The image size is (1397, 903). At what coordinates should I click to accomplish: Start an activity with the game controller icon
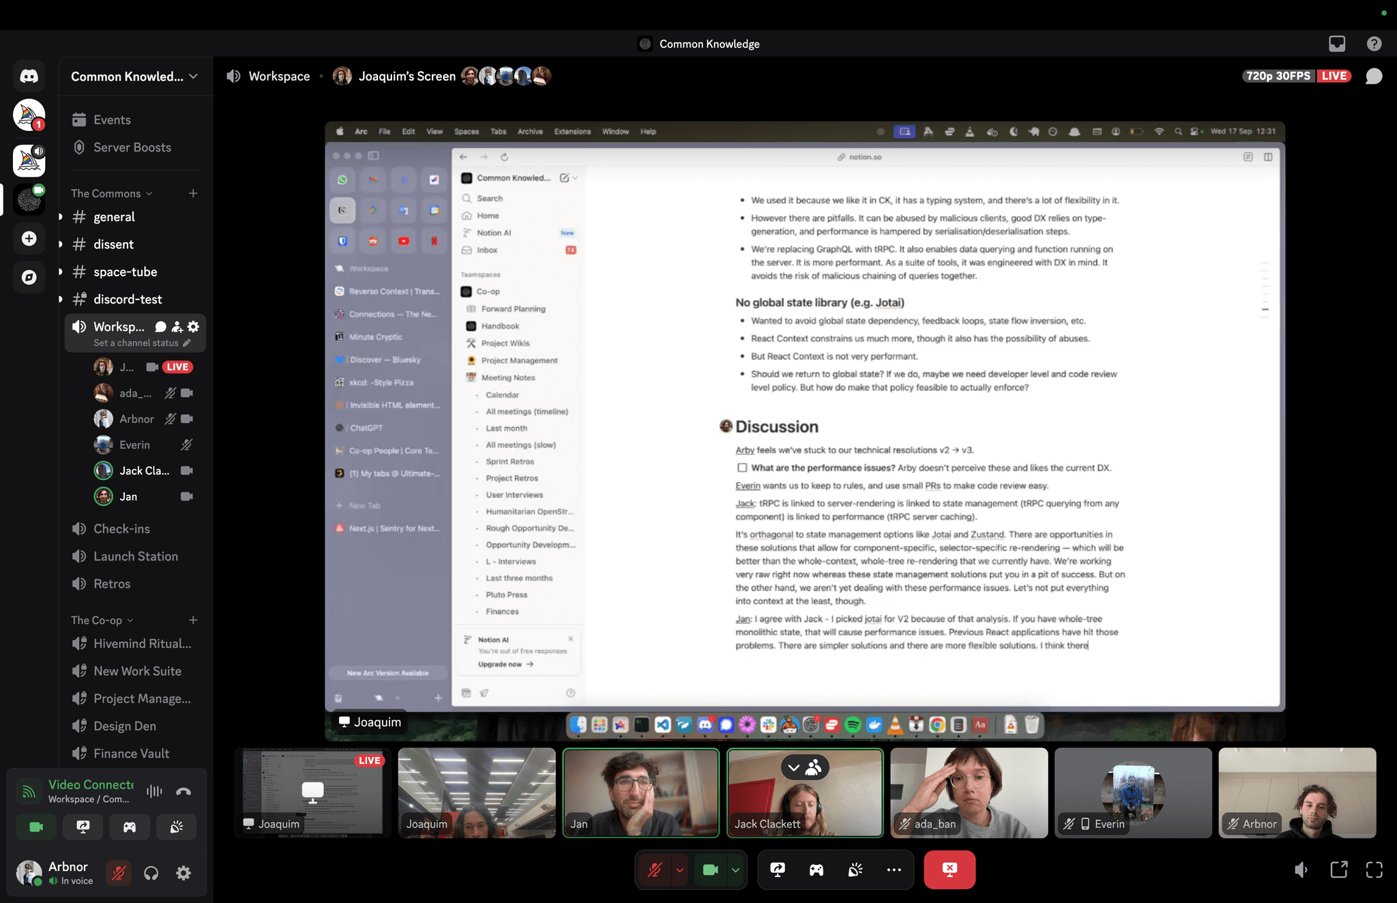point(816,870)
